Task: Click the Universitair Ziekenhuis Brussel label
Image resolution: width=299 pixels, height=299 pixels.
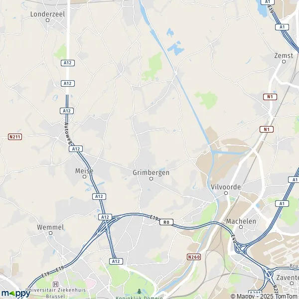Action: (x=56, y=293)
